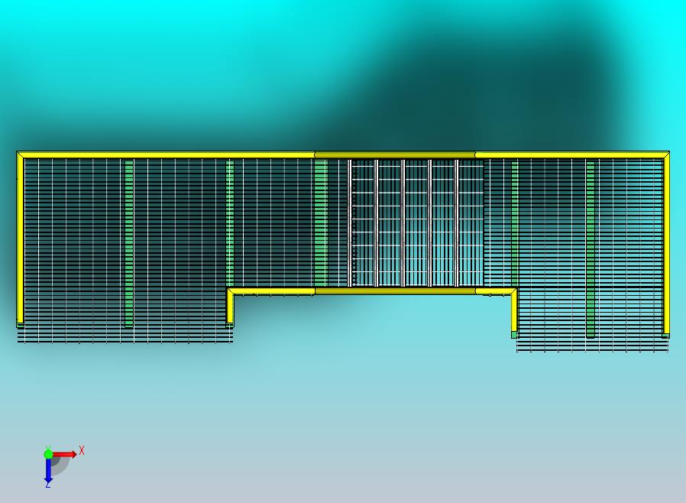Viewport: 686px width, 503px height.
Task: Click the green Y axis ball of the triad
Action: tap(48, 453)
